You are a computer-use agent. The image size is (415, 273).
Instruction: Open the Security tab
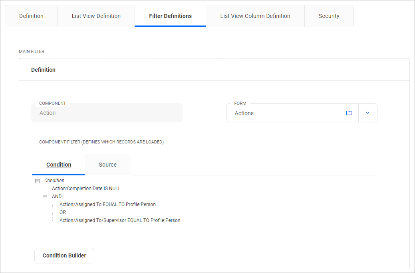[x=329, y=16]
